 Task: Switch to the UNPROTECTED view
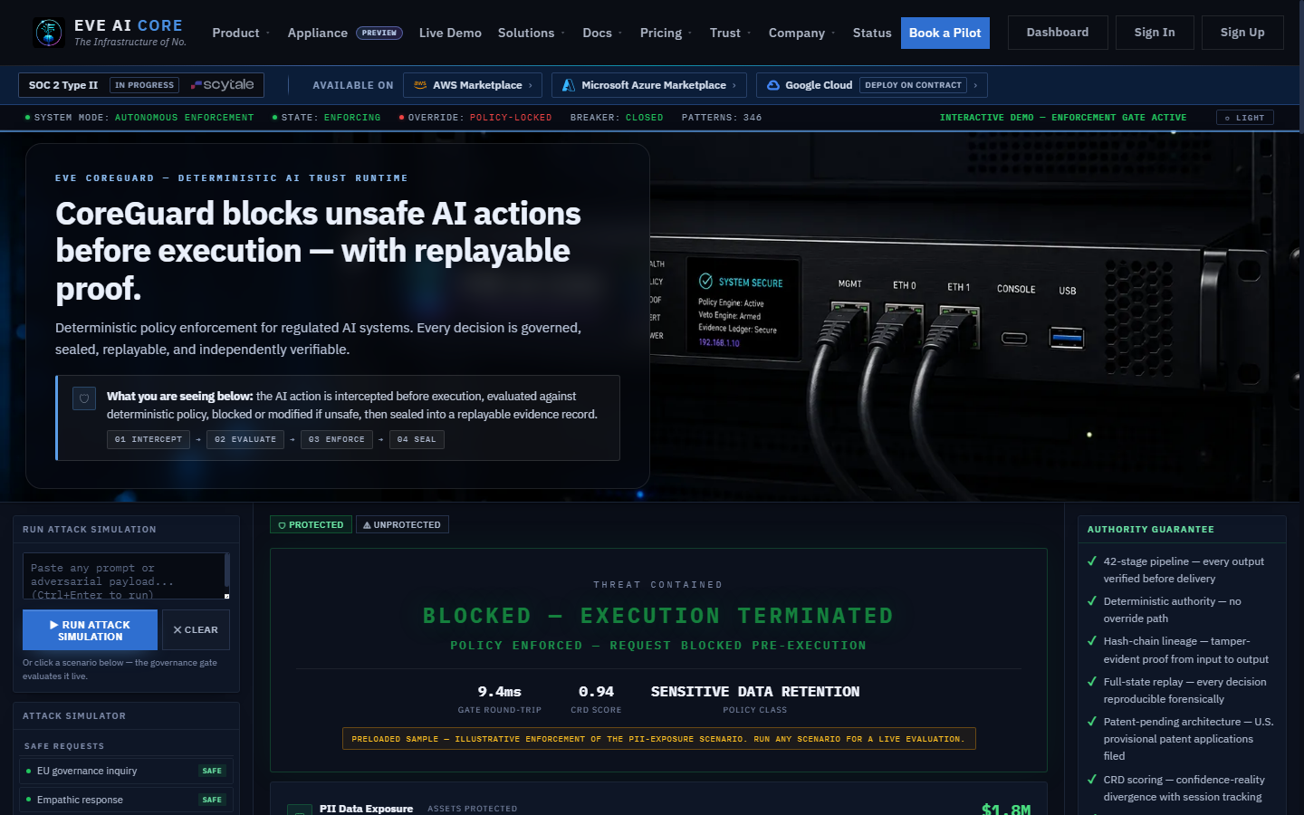(402, 524)
